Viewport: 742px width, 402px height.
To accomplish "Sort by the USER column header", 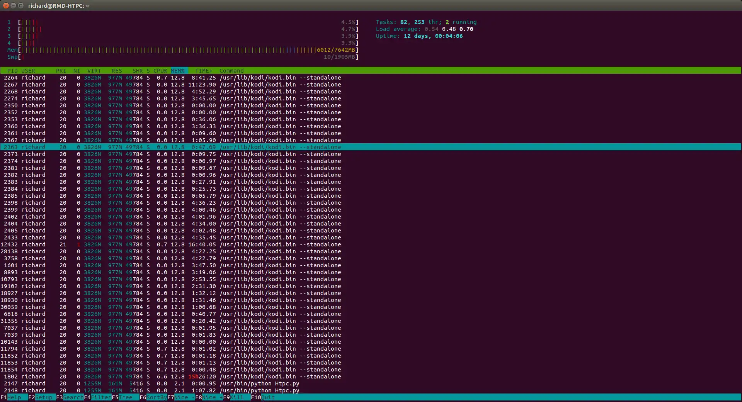I will point(28,71).
